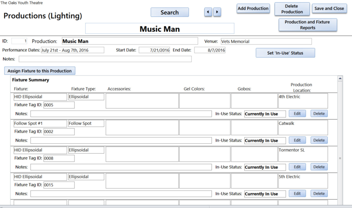
Task: Click the Venue field
Action: coord(266,41)
